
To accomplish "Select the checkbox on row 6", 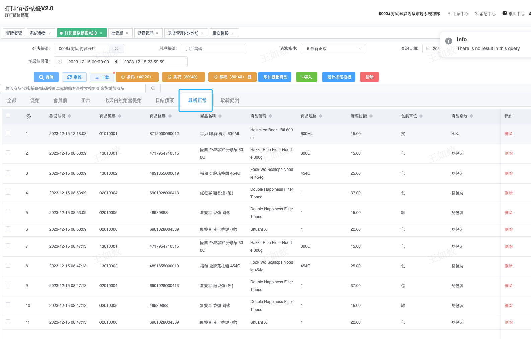I will [8, 229].
